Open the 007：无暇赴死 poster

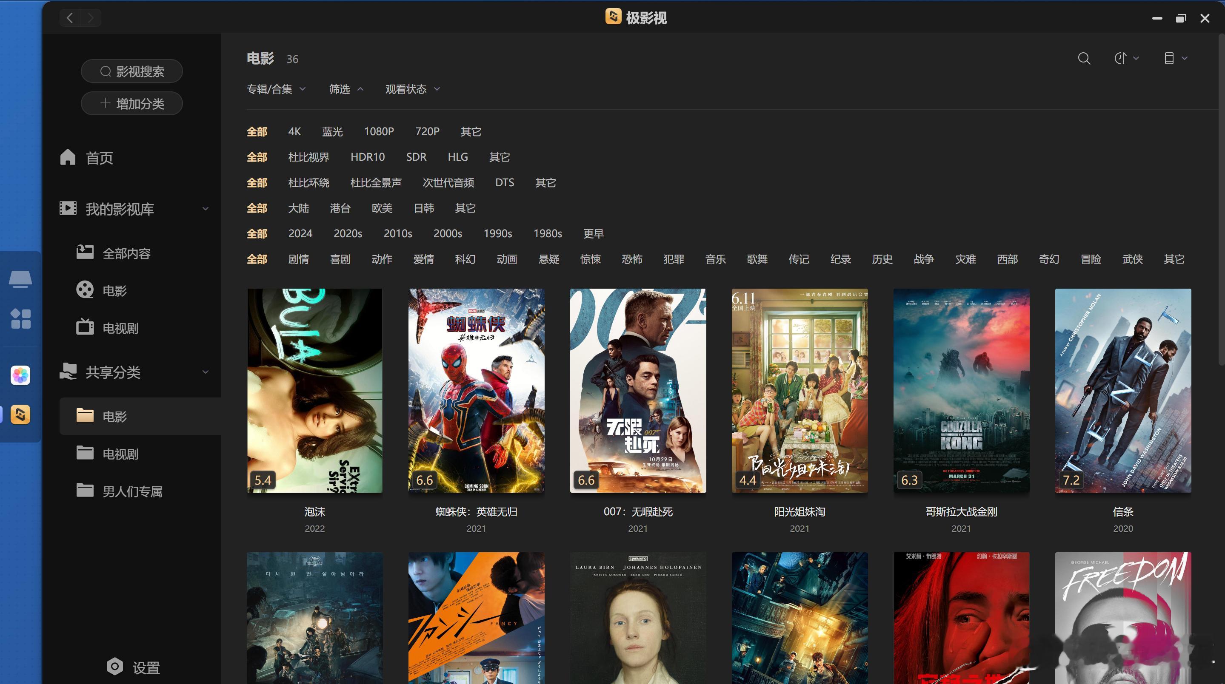pos(638,390)
